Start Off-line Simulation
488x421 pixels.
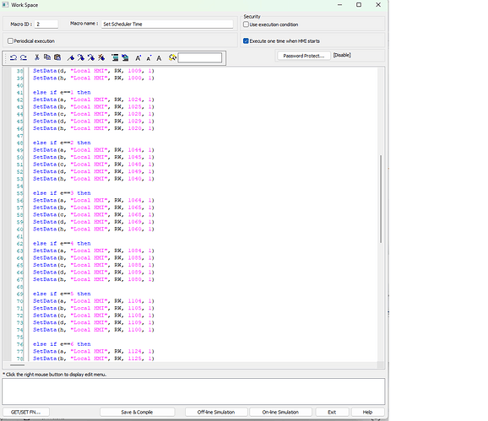click(x=216, y=412)
